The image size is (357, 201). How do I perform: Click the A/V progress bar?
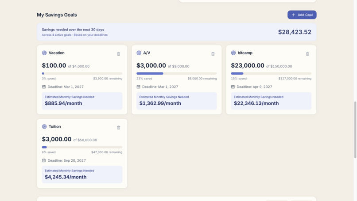click(x=176, y=73)
